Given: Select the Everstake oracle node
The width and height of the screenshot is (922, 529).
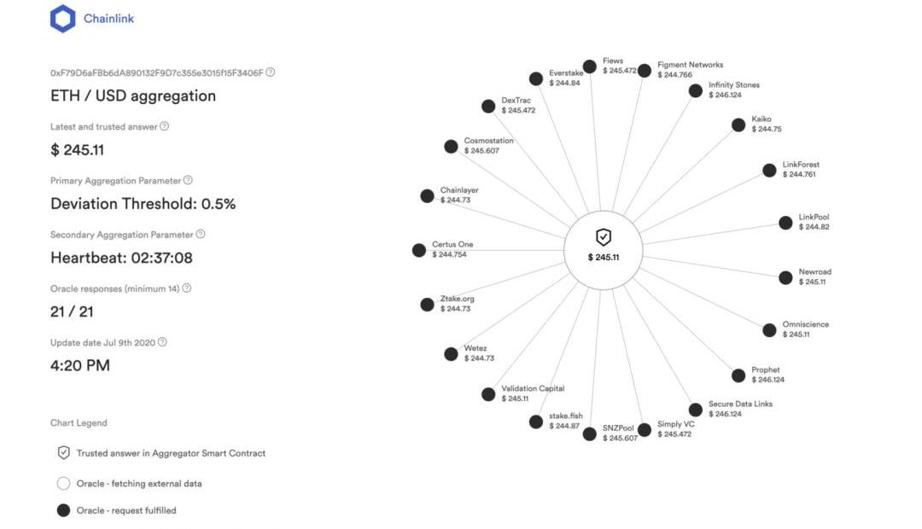Looking at the screenshot, I should coord(536,78).
